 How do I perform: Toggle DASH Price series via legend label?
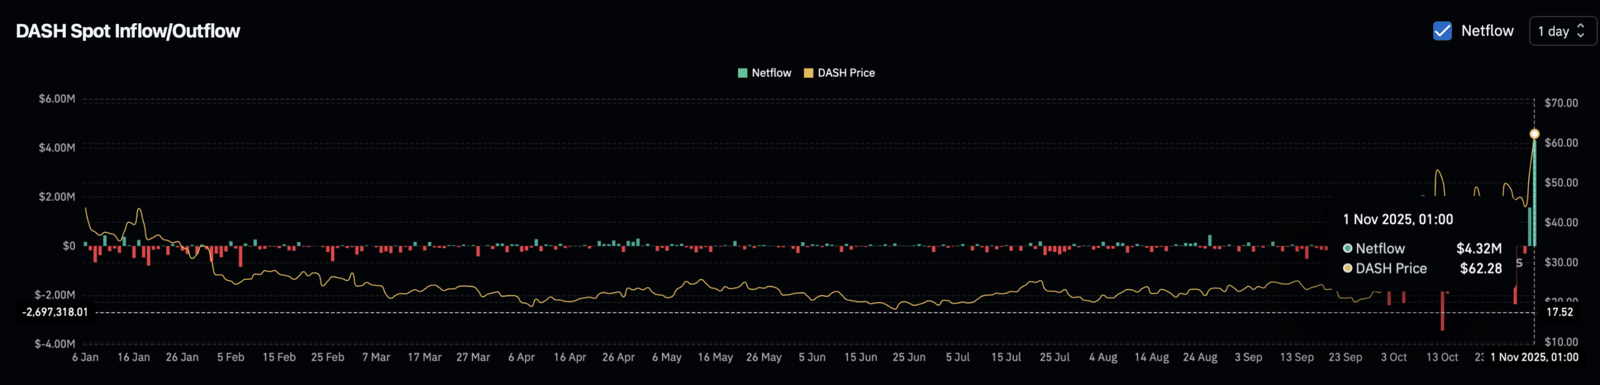coord(846,73)
